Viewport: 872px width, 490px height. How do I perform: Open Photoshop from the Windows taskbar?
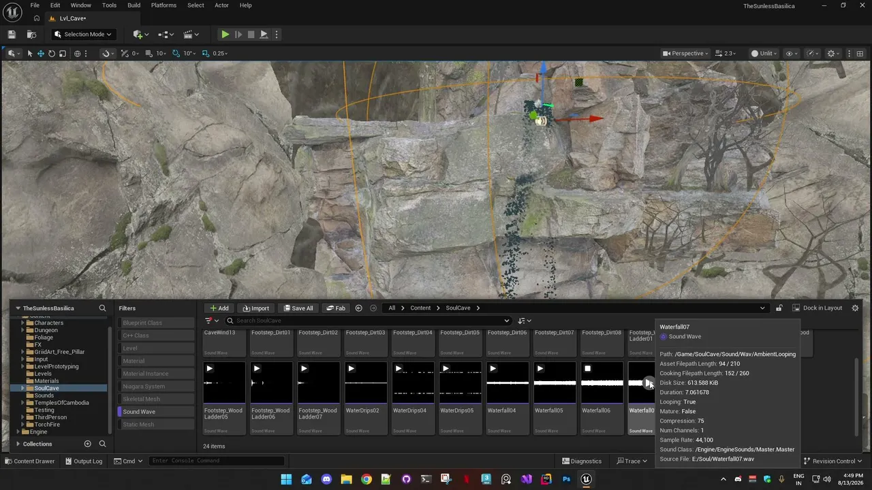pos(566,479)
